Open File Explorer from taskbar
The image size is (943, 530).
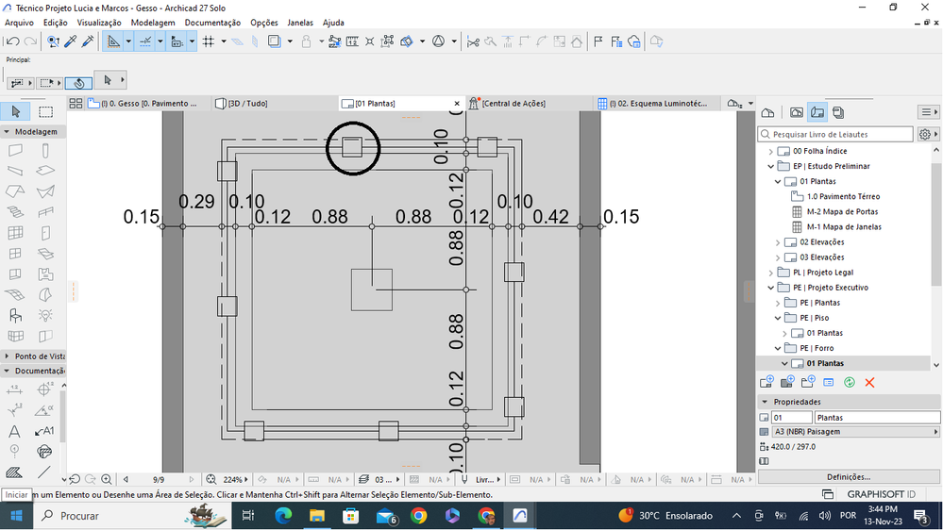(317, 516)
